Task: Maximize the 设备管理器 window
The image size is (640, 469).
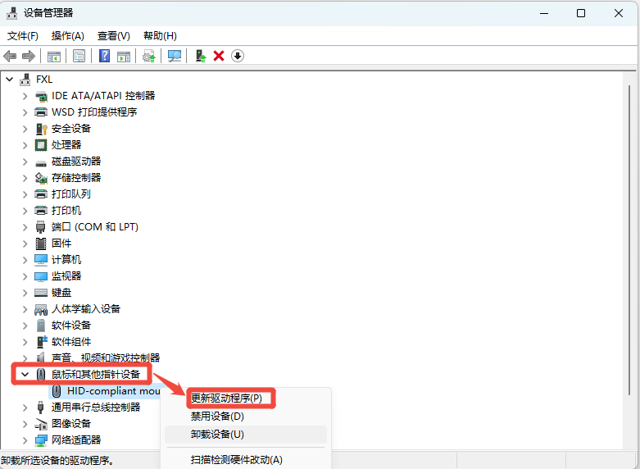Action: pos(581,13)
